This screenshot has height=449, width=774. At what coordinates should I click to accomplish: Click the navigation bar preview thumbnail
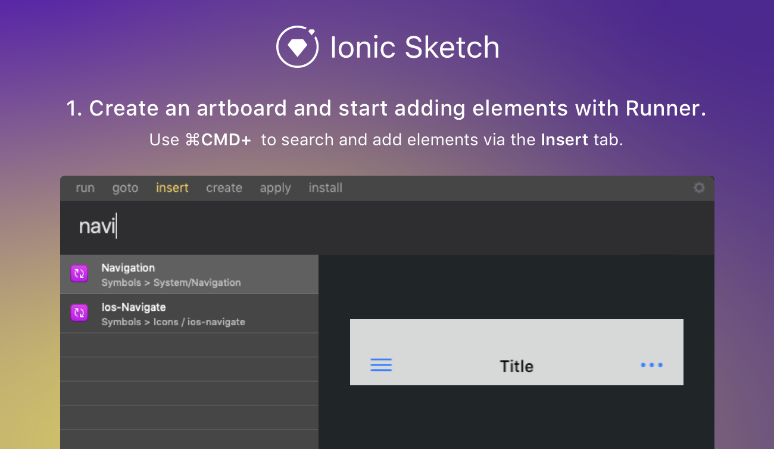pos(517,352)
